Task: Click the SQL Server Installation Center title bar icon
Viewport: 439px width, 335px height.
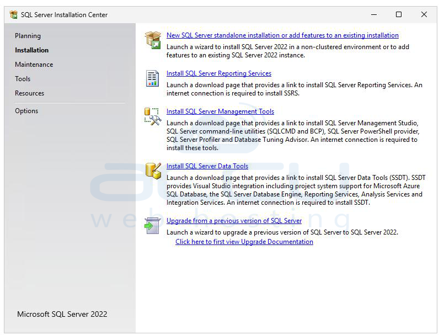Action: pyautogui.click(x=14, y=15)
